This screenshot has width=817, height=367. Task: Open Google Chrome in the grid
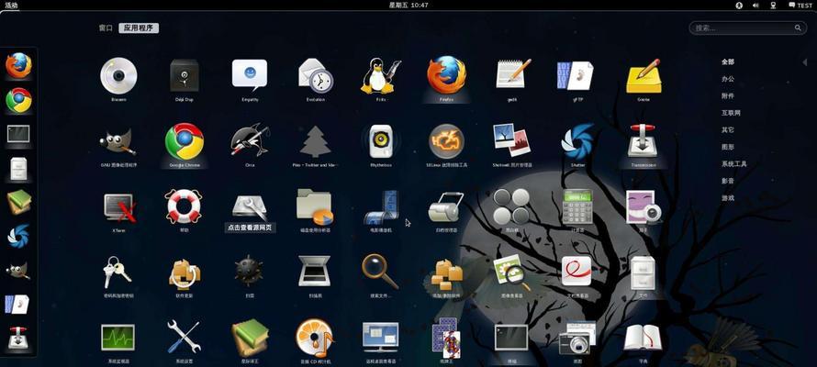[x=185, y=141]
